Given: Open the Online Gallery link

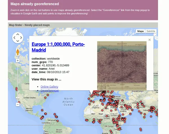Looking at the screenshot, I should (x=49, y=87).
